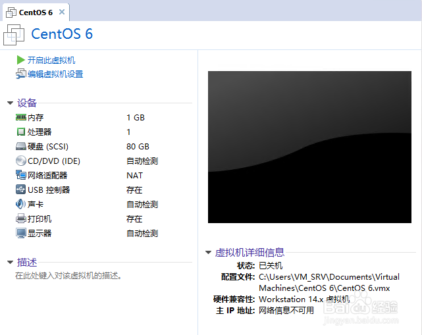Open the 打印机 printer entry
422x335 pixels.
[x=40, y=219]
